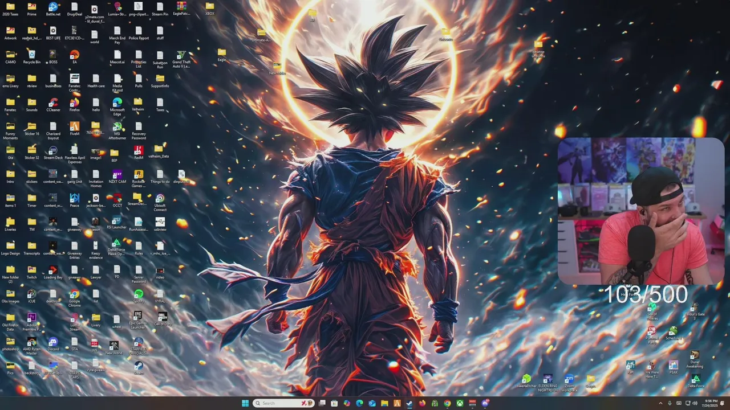
Task: Launch New World desktop shortcut
Action: pos(113,347)
